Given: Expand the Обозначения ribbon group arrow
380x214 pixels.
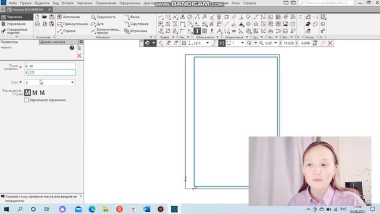Looking at the screenshot, I should tap(217, 37).
